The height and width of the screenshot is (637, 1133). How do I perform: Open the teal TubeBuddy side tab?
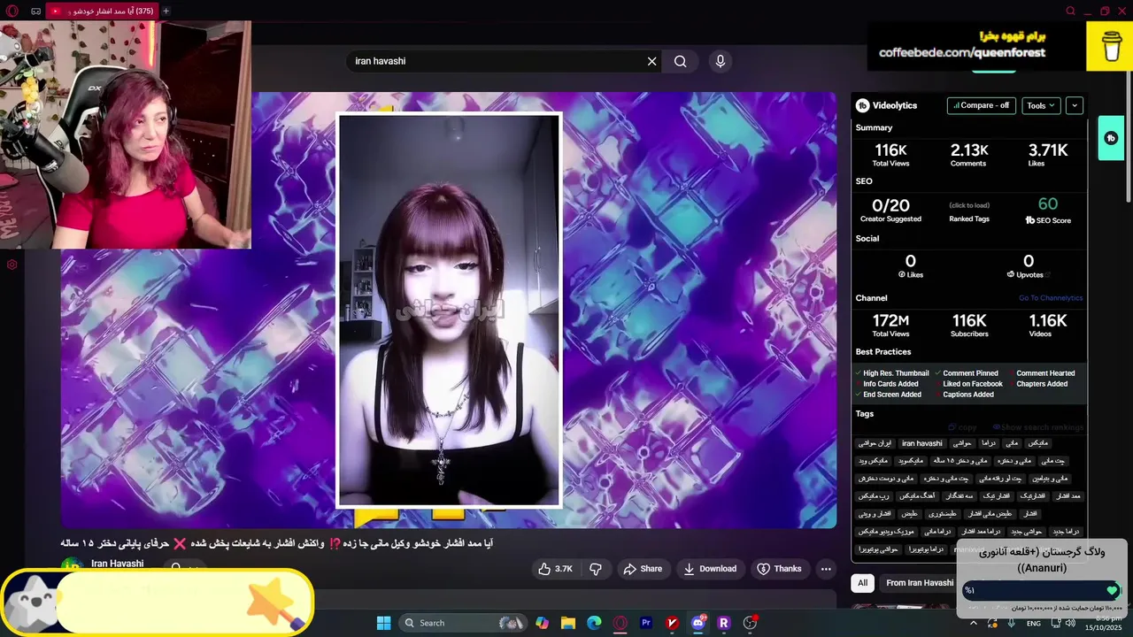(1111, 138)
